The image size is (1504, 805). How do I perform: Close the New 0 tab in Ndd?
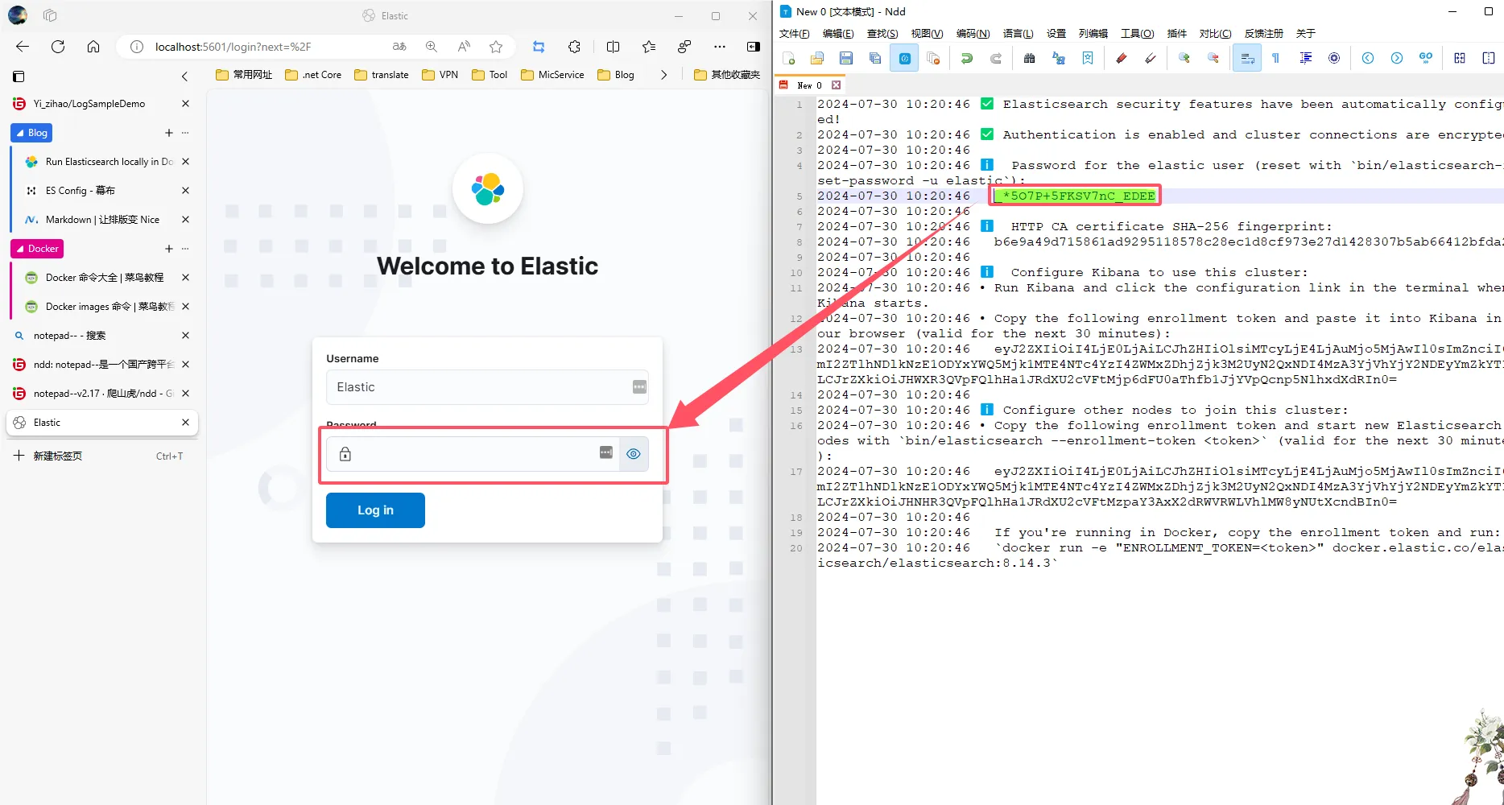pos(837,85)
